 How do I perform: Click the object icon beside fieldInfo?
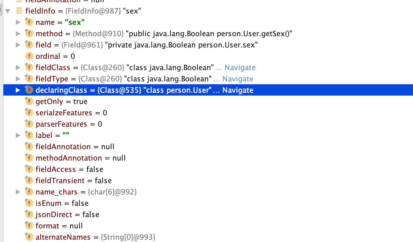coord(19,11)
